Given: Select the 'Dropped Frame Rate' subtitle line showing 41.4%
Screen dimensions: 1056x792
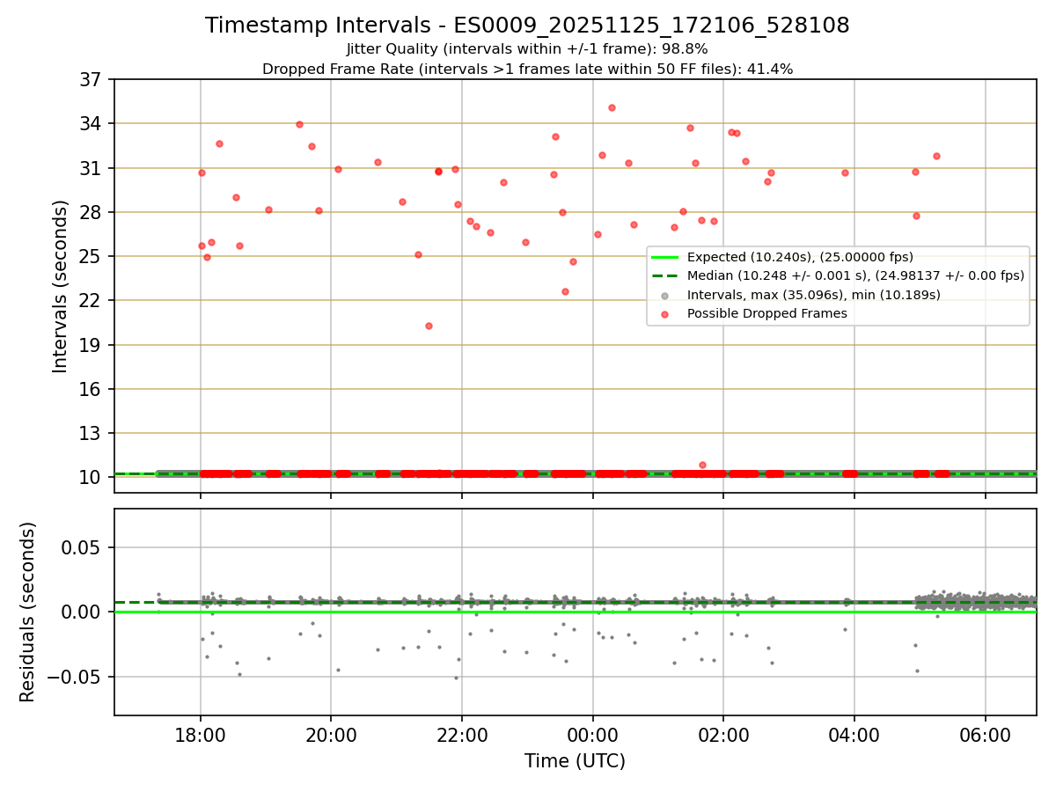Looking at the screenshot, I should point(527,70).
